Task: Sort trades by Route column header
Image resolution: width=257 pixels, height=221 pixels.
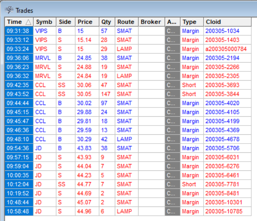Action: coord(125,22)
